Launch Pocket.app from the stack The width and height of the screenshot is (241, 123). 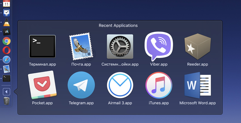click(43, 85)
